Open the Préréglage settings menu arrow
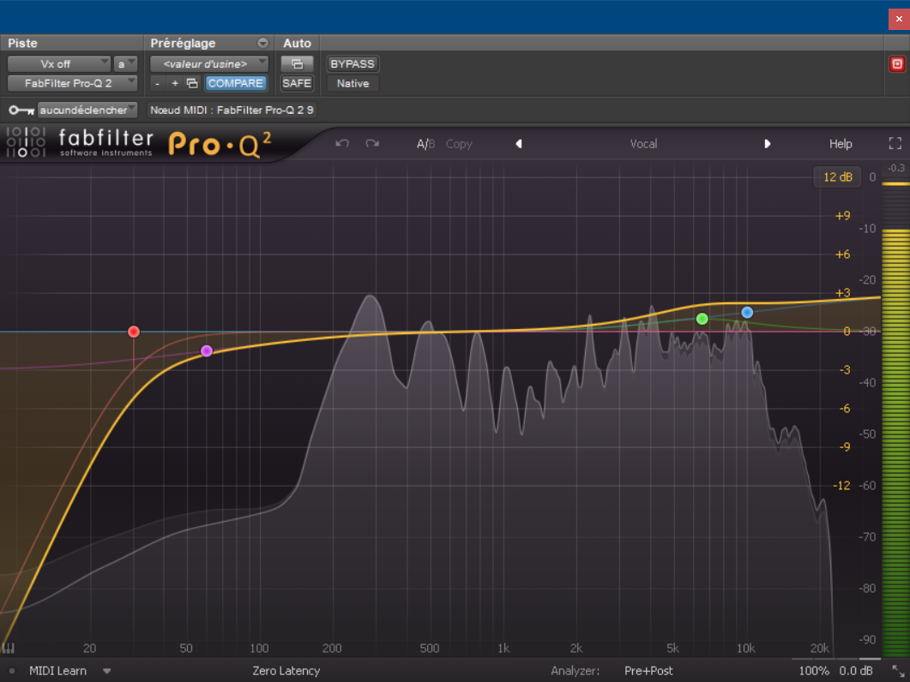The height and width of the screenshot is (682, 910). click(x=263, y=43)
